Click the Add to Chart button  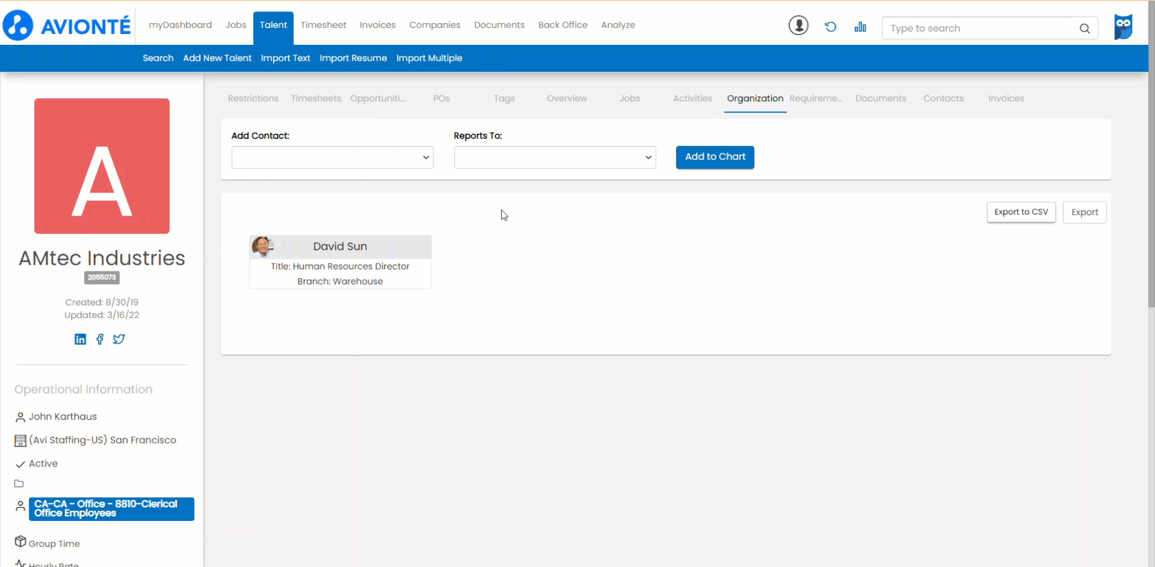pyautogui.click(x=715, y=157)
